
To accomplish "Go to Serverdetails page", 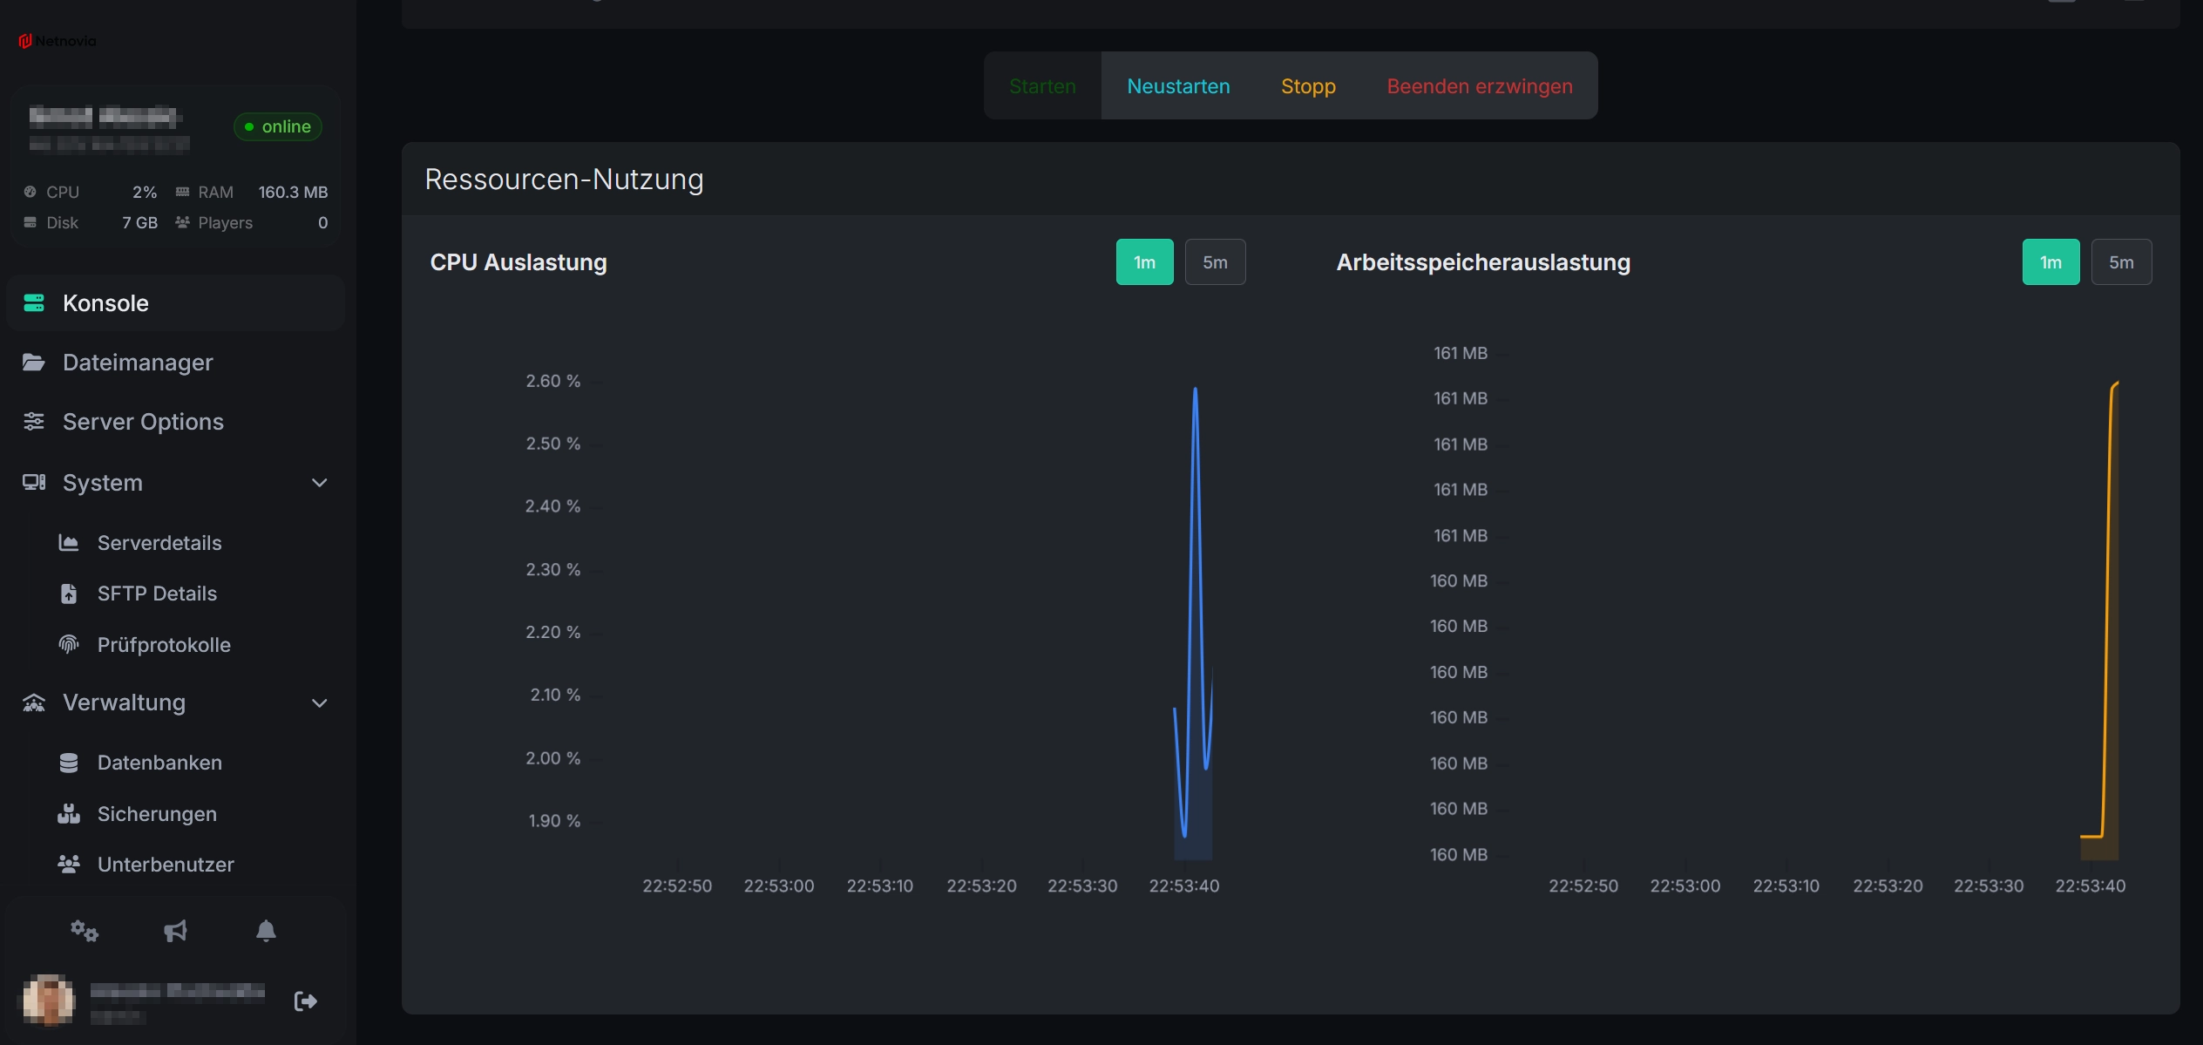I will 159,543.
